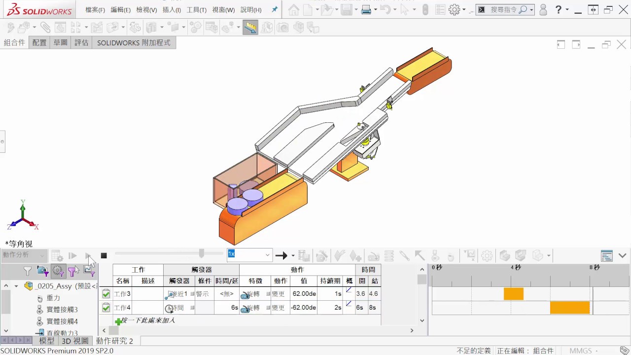Click the Play from Start button
Screen dimensions: 631x355
72,255
